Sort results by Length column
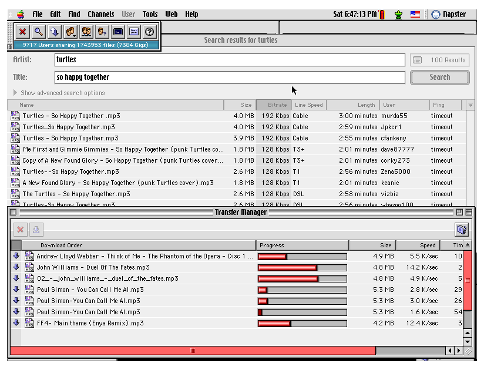The width and height of the screenshot is (484, 370). coord(353,105)
